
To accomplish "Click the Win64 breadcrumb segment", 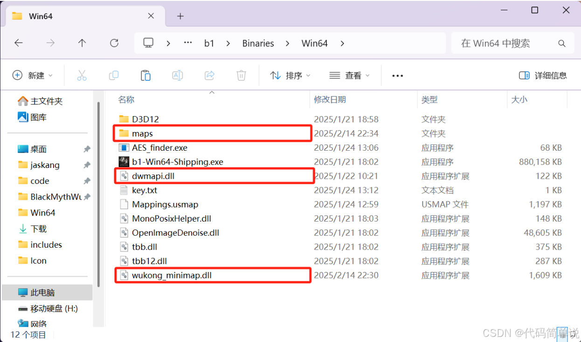I will pyautogui.click(x=315, y=43).
